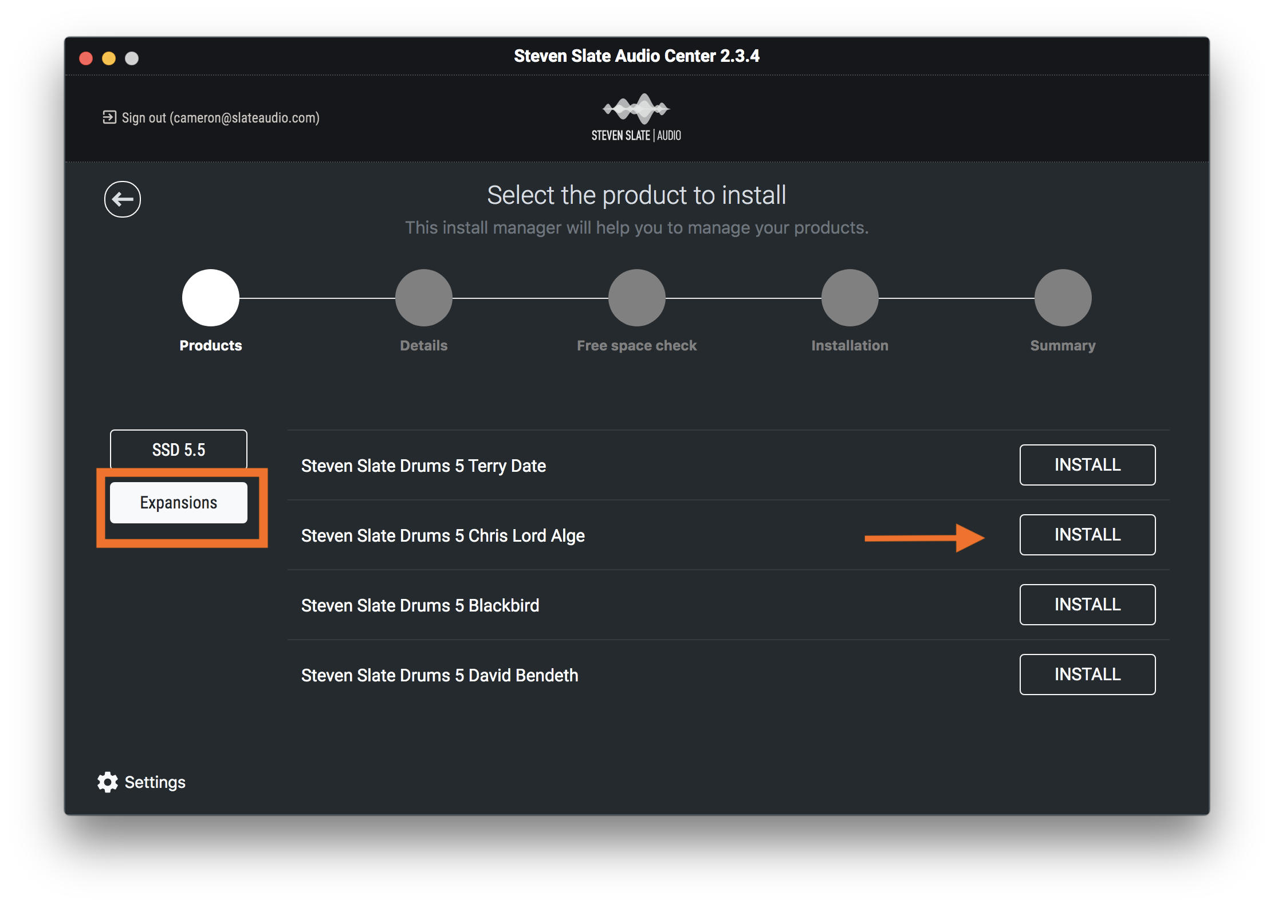Click the 'Free space check' step label
The width and height of the screenshot is (1274, 907).
click(637, 345)
